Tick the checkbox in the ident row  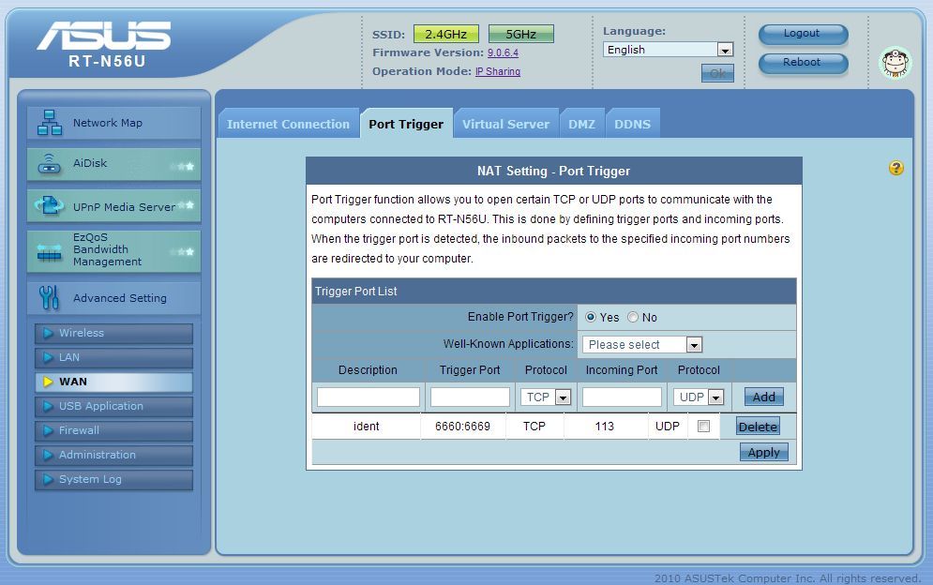(x=703, y=427)
